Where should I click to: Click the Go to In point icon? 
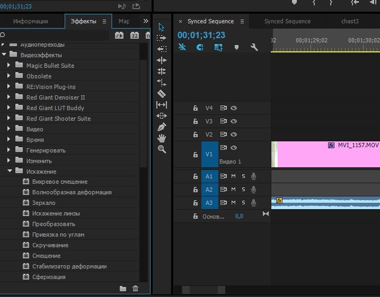pos(355,3)
